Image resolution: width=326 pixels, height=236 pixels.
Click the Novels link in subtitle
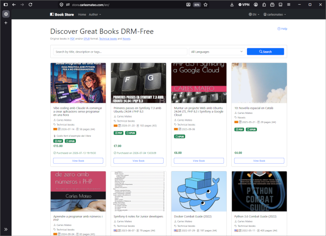click(126, 39)
